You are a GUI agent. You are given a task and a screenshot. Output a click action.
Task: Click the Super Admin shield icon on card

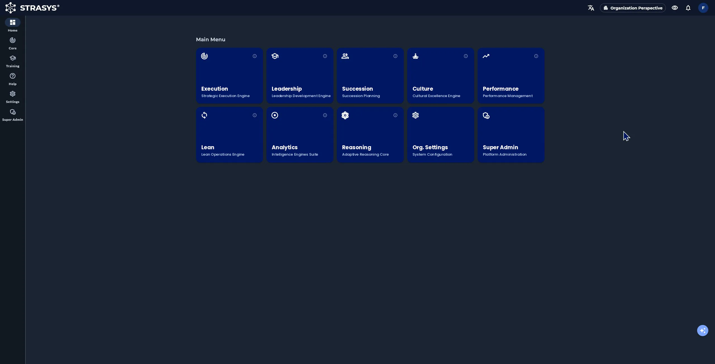(486, 115)
